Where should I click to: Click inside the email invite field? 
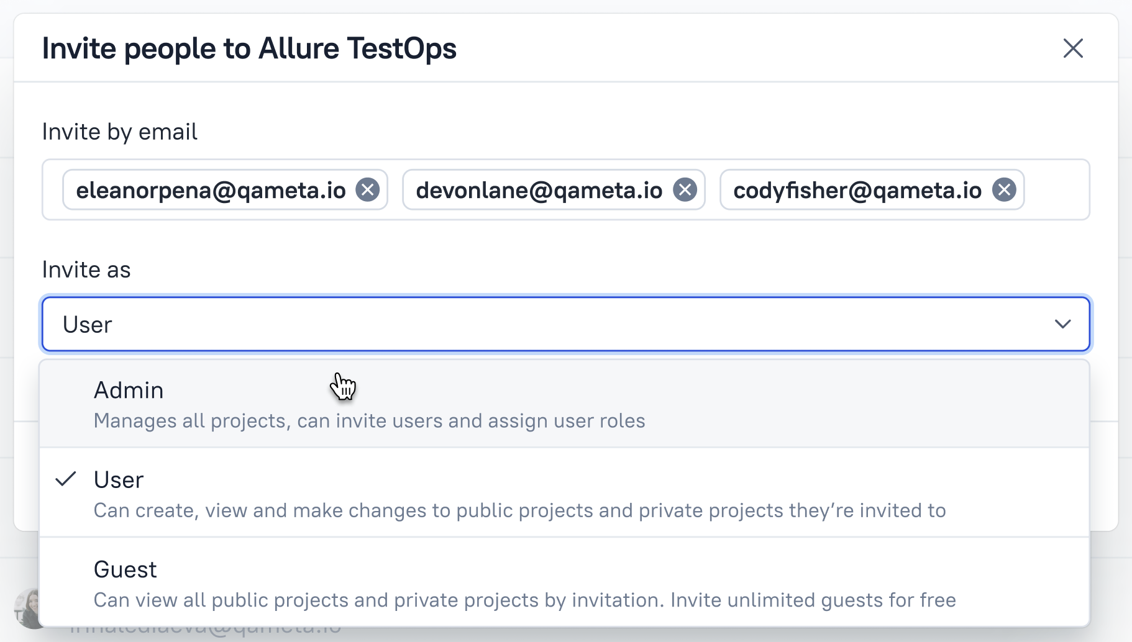pyautogui.click(x=1056, y=191)
